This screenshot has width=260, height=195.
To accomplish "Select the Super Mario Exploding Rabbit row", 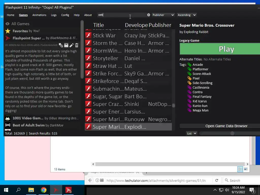I will [x=128, y=127].
